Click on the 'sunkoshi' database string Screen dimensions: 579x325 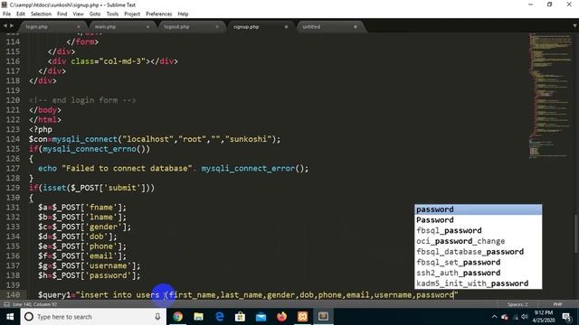248,139
